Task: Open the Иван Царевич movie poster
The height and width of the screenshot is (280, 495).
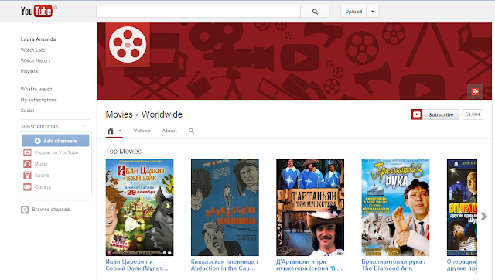Action: click(x=139, y=207)
